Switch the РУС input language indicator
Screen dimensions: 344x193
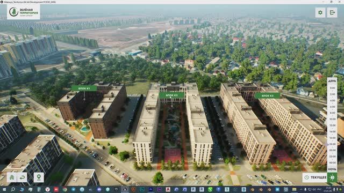[319, 189]
